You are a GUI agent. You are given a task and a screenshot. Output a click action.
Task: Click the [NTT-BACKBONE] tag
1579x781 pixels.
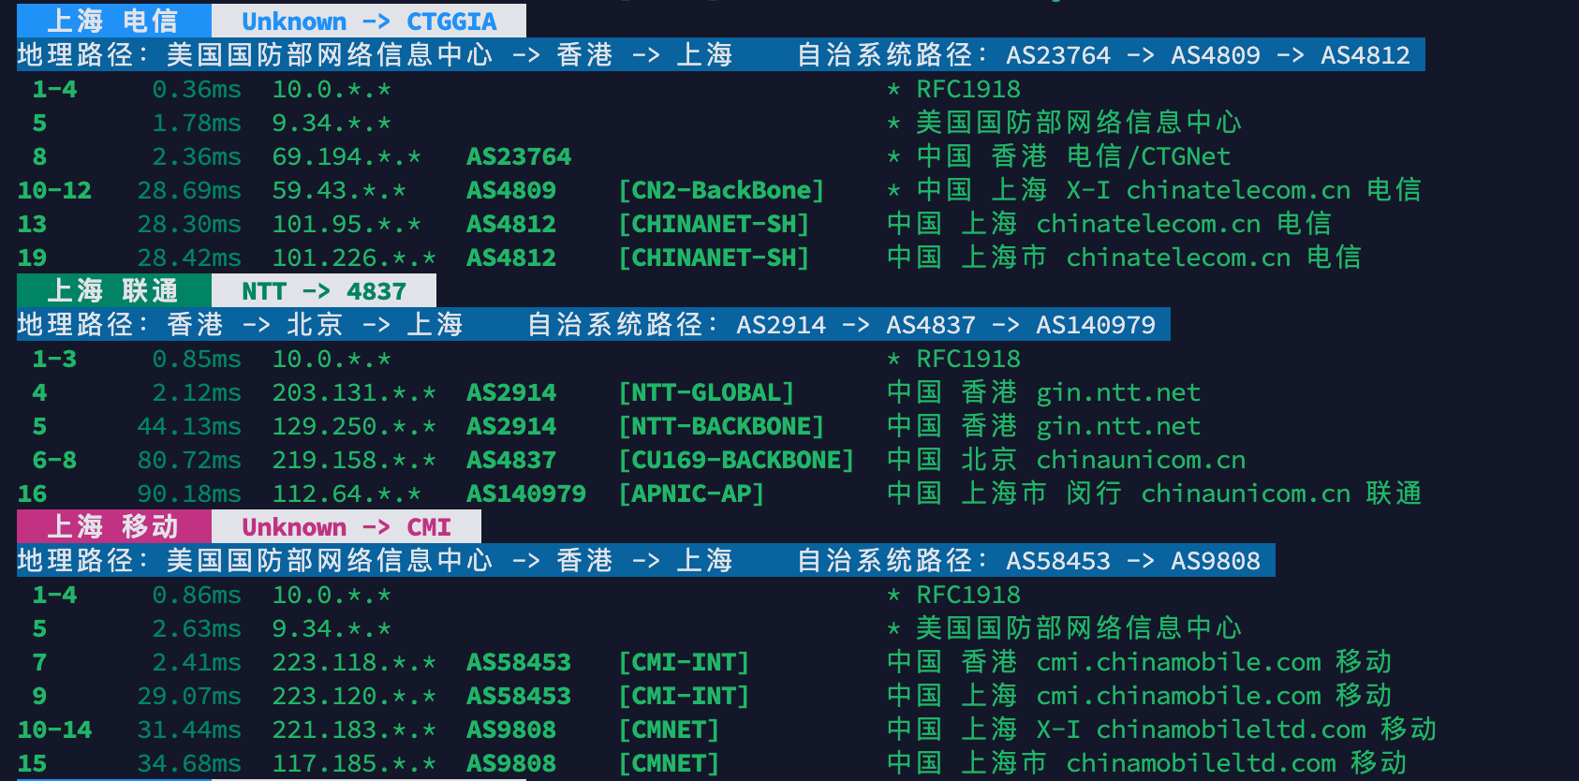pyautogui.click(x=721, y=425)
